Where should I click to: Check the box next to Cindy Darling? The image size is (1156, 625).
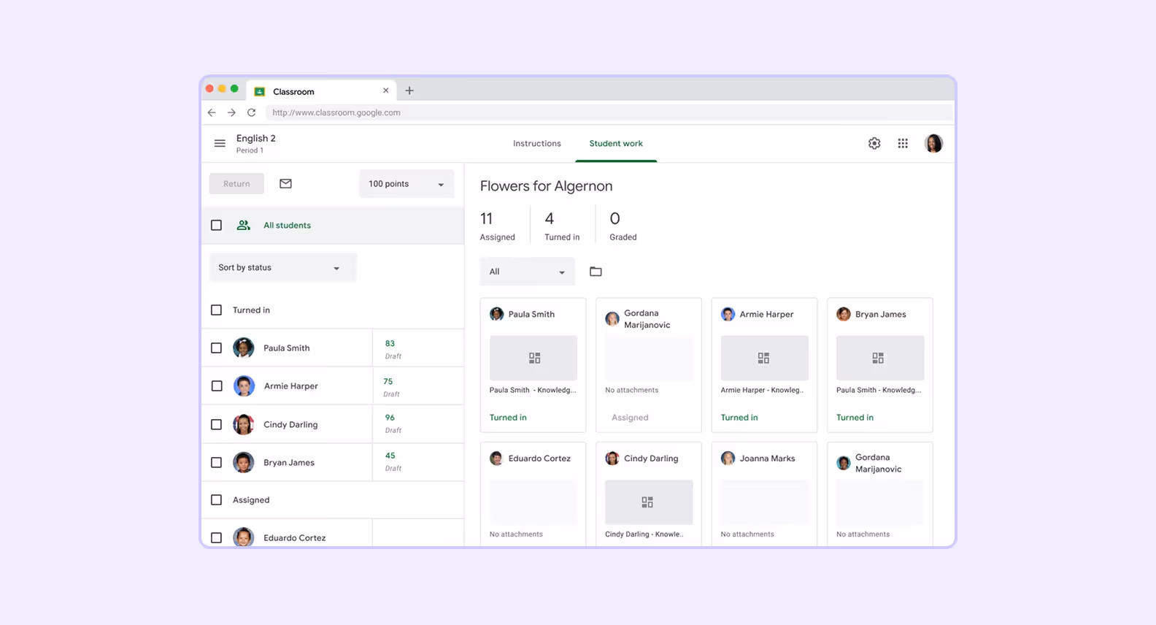click(216, 424)
